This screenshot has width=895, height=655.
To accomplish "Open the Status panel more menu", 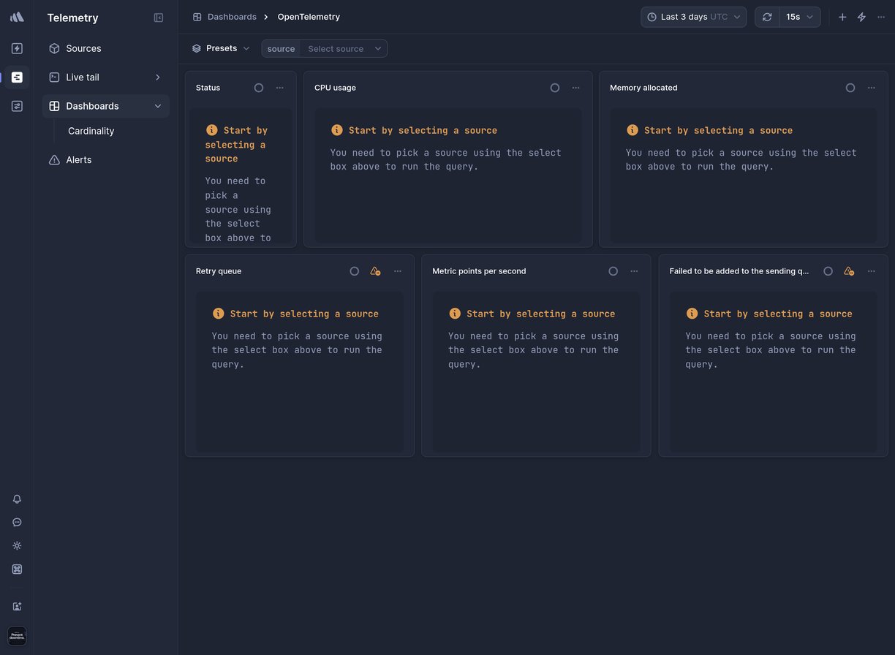I will (280, 88).
